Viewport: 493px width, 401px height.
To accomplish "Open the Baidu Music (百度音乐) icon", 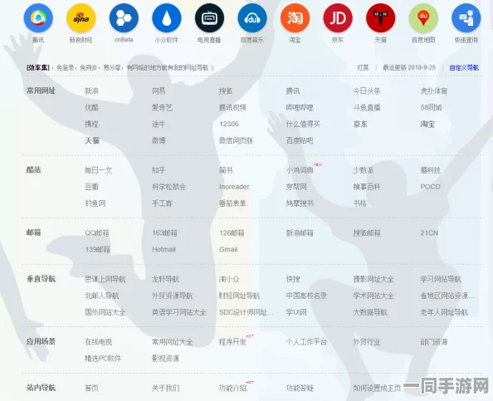I will click(252, 18).
